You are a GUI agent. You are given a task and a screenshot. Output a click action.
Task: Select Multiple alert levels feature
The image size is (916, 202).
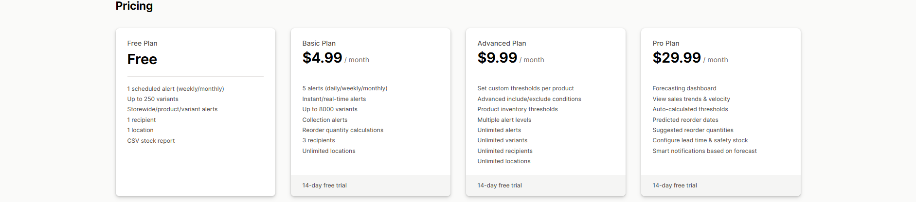(x=504, y=120)
